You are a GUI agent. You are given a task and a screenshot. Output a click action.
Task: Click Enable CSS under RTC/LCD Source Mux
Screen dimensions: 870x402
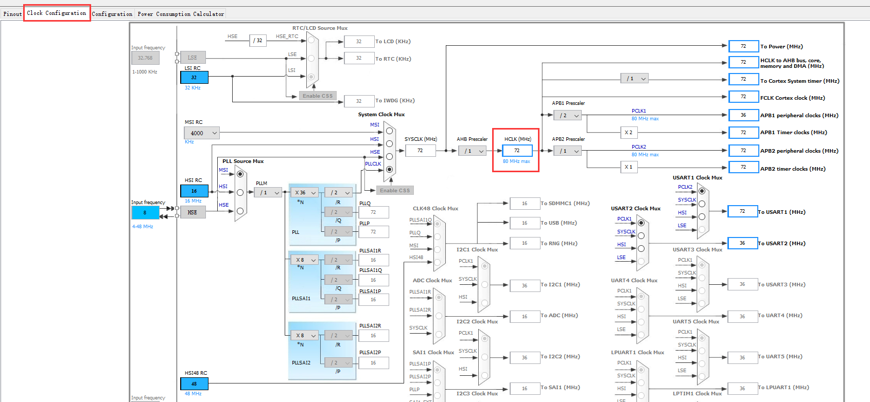[x=318, y=96]
